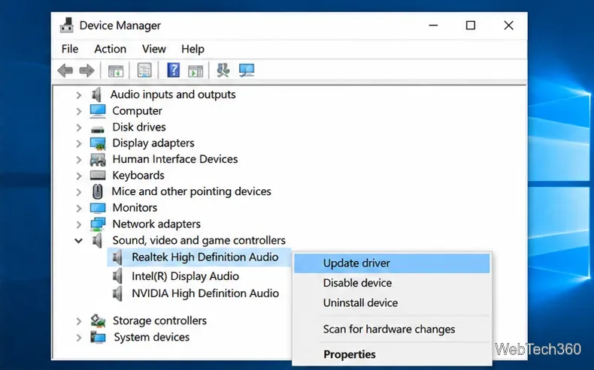Click the Realtek High Definition Audio speaker icon
This screenshot has height=370, width=594.
[x=117, y=257]
